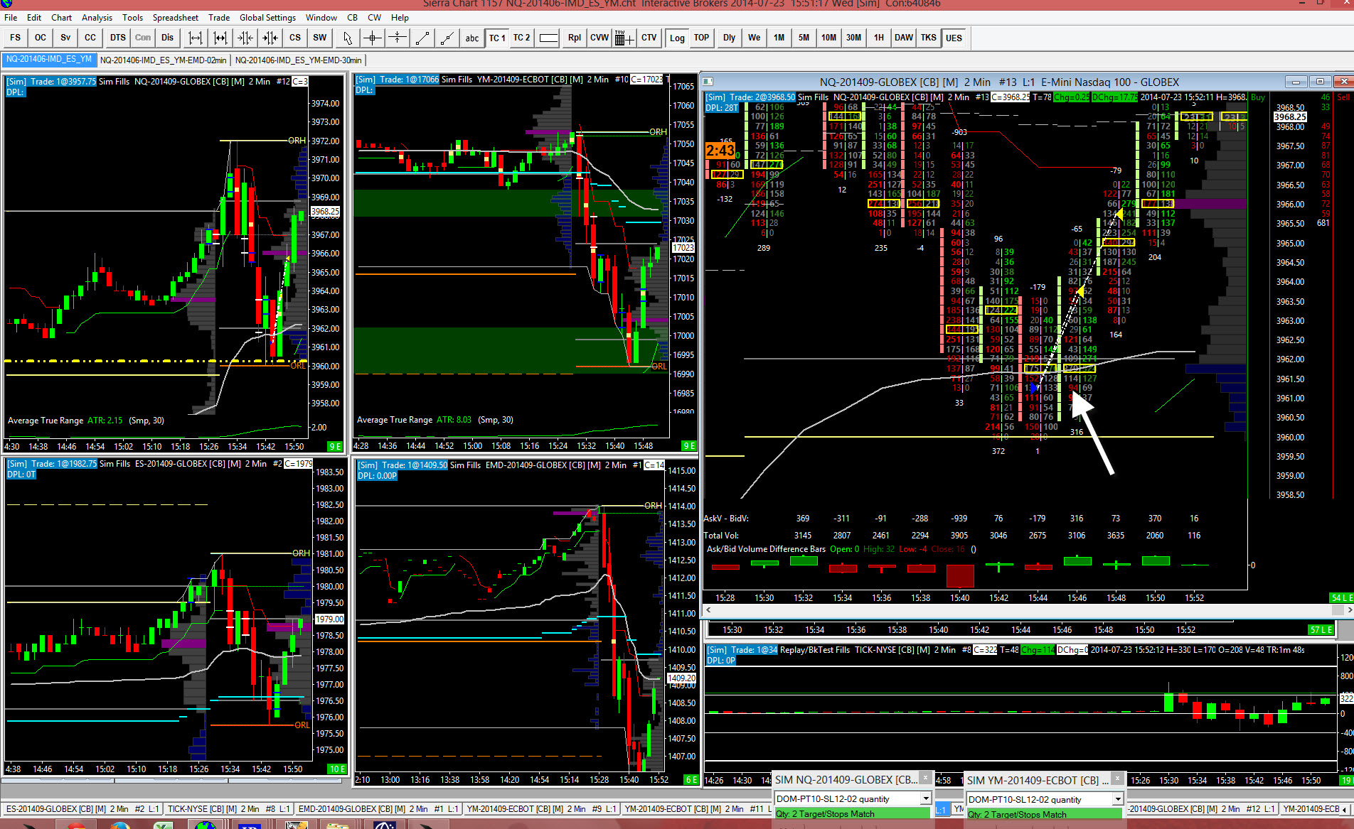
Task: Expand the SIM NQ DOM-PT10-SL12-02 quantity dropdown
Action: click(925, 798)
